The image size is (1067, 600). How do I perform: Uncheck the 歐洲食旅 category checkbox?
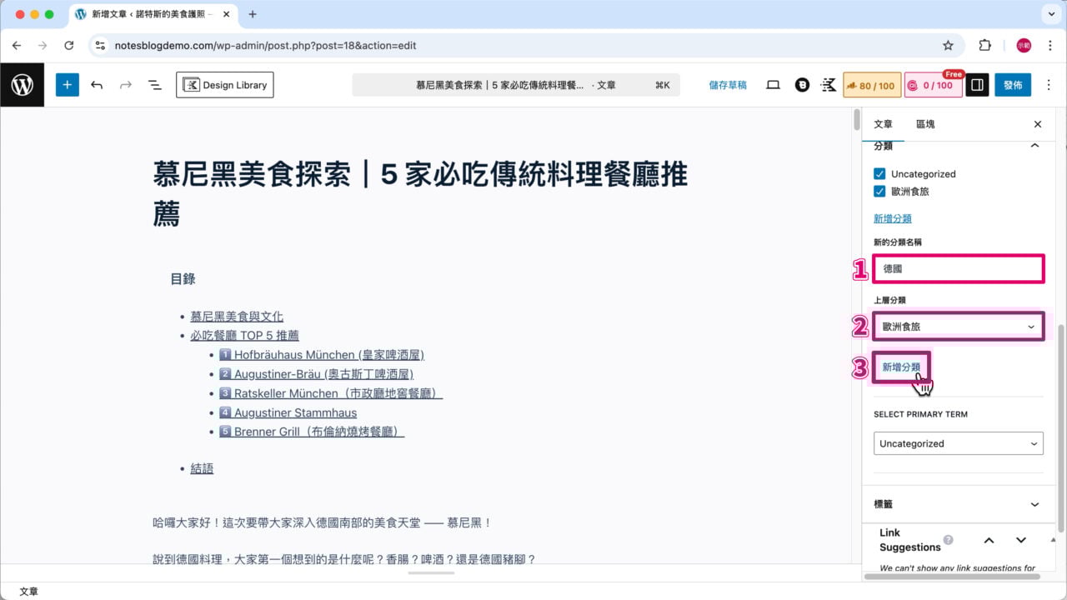pyautogui.click(x=879, y=191)
